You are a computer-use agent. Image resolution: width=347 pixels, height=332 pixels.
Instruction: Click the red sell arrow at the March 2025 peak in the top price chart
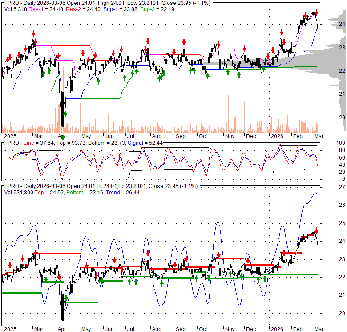click(x=33, y=33)
